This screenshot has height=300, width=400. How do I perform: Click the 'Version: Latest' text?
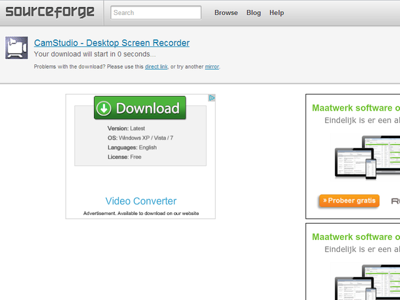pos(126,128)
